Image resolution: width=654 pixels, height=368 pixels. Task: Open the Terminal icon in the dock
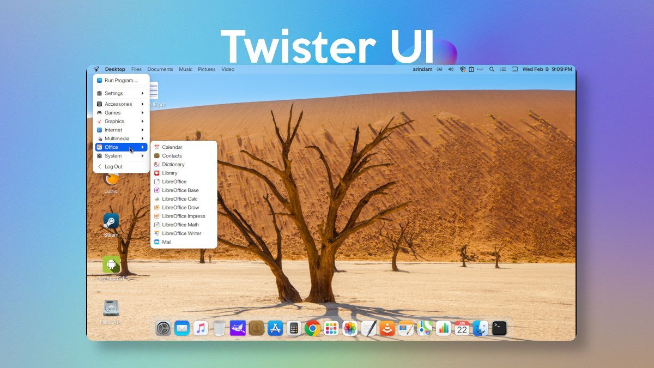click(x=499, y=328)
